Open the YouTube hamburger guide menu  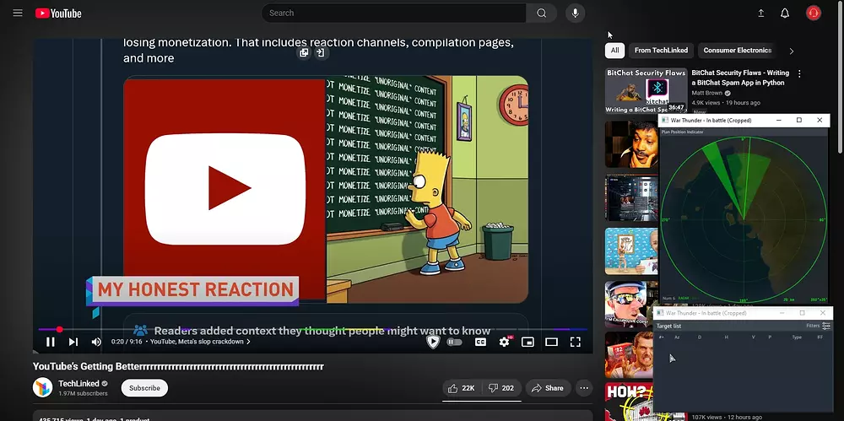[18, 13]
